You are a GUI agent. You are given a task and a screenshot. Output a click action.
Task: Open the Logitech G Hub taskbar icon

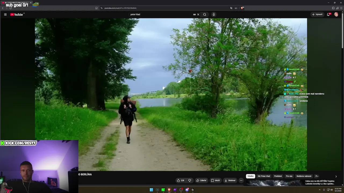coord(193,190)
